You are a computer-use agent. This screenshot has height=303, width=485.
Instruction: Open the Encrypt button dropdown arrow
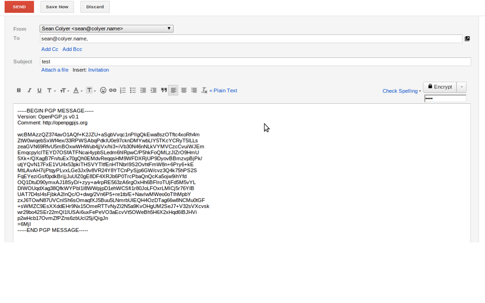click(462, 87)
